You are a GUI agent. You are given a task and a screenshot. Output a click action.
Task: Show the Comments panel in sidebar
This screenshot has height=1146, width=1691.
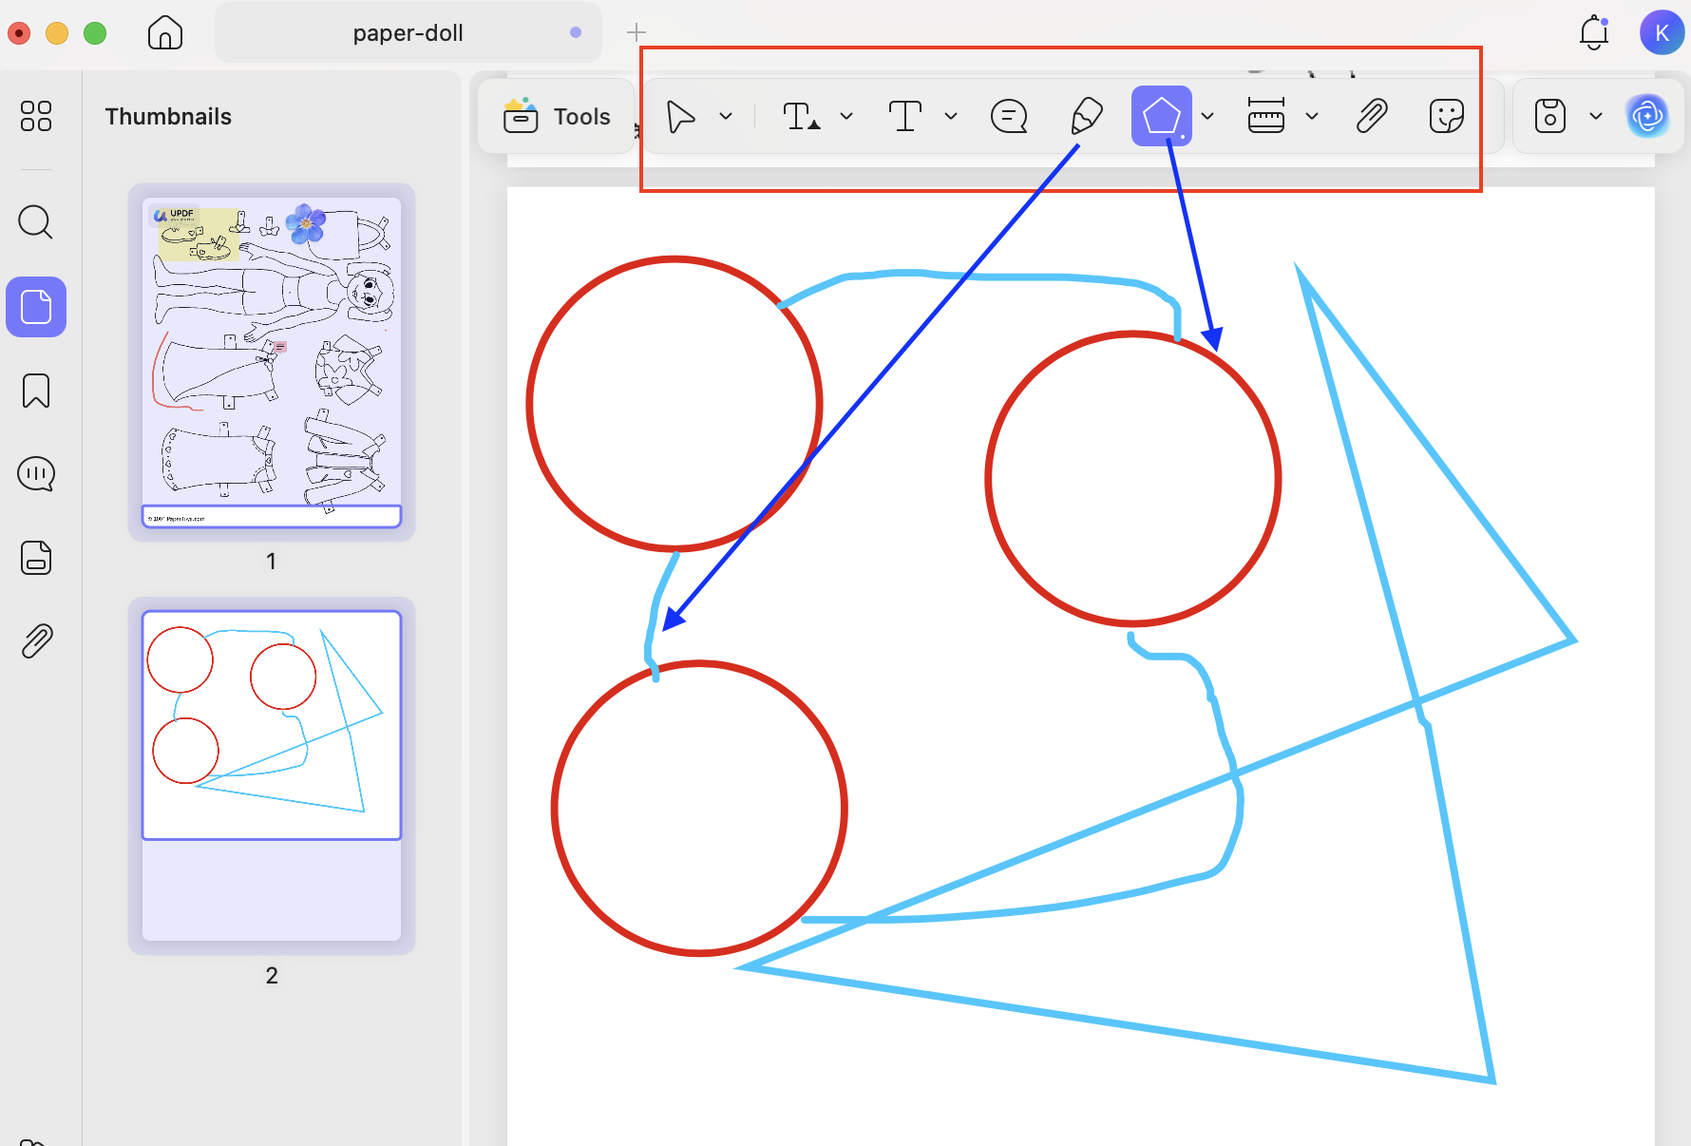tap(35, 472)
